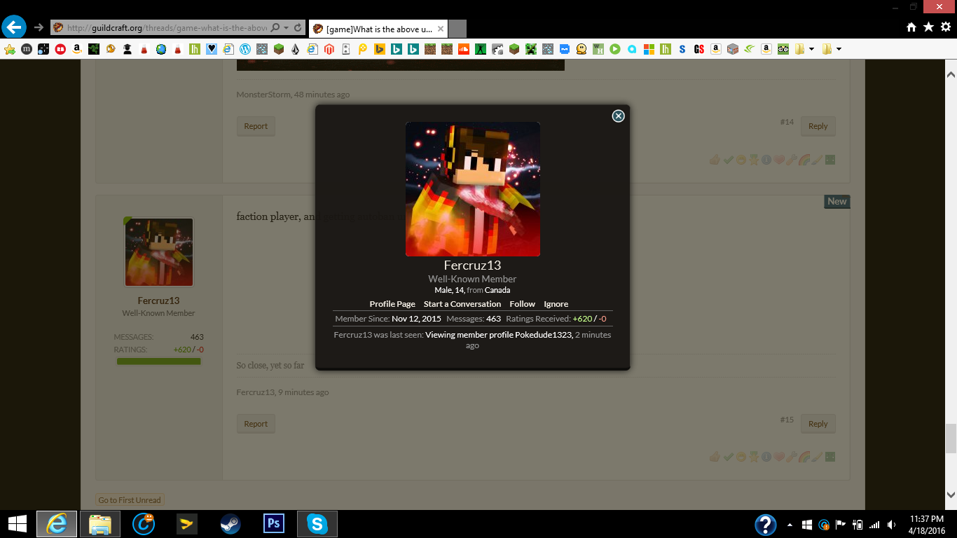This screenshot has height=538, width=957.
Task: Expand the last favorites folder dropdown
Action: [x=839, y=49]
